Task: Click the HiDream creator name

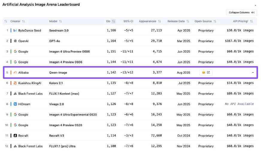Action: [24, 104]
